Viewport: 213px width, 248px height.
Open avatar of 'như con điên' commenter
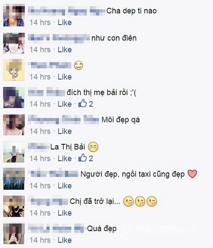click(x=14, y=43)
